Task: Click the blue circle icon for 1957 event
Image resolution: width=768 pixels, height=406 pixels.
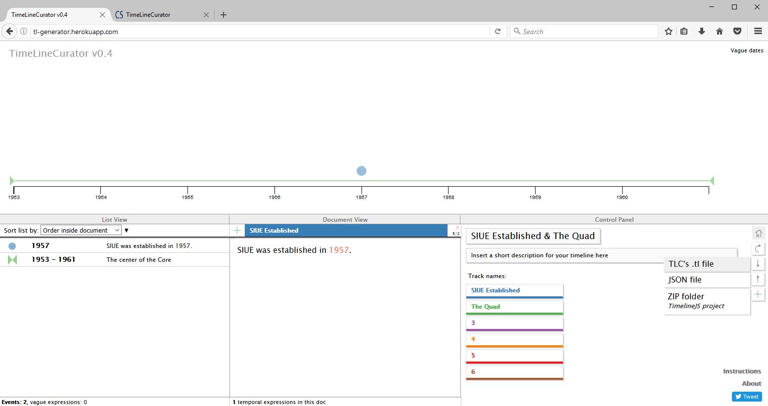Action: click(x=12, y=246)
